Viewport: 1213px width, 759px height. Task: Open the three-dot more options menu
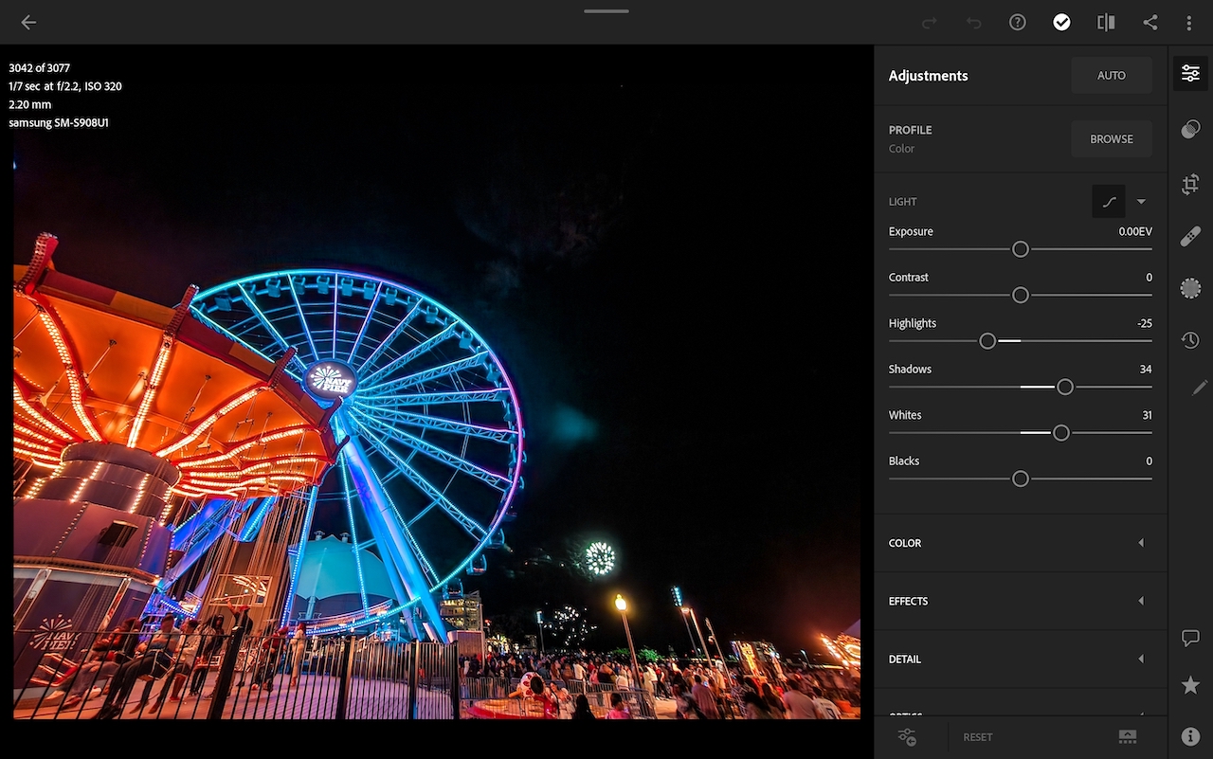(1189, 23)
